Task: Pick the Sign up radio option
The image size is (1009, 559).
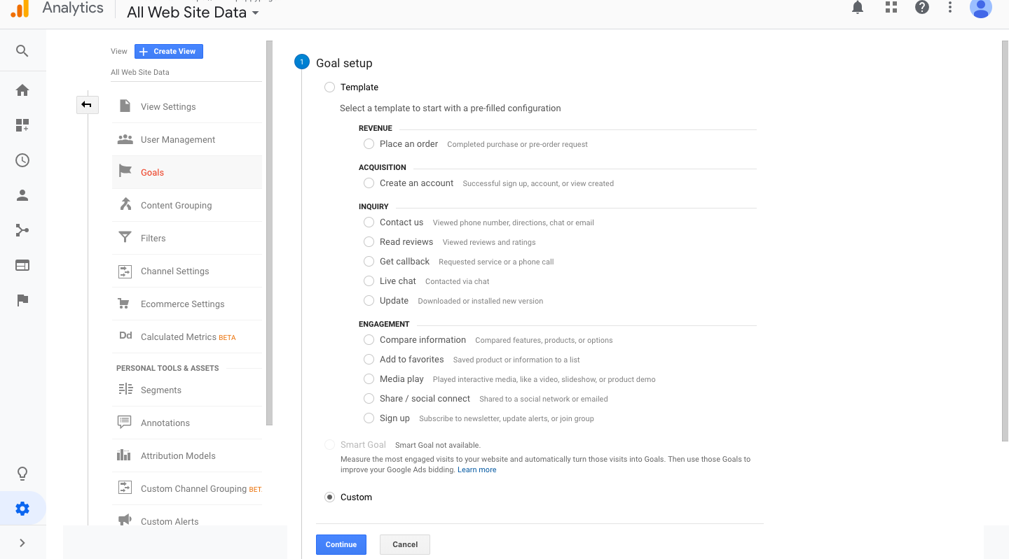Action: click(369, 418)
